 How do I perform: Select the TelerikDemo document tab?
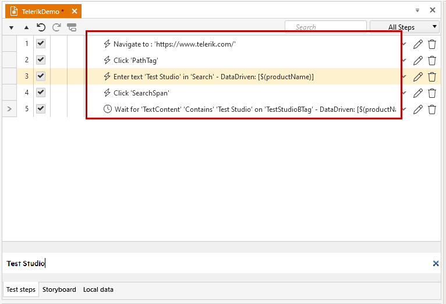[43, 12]
